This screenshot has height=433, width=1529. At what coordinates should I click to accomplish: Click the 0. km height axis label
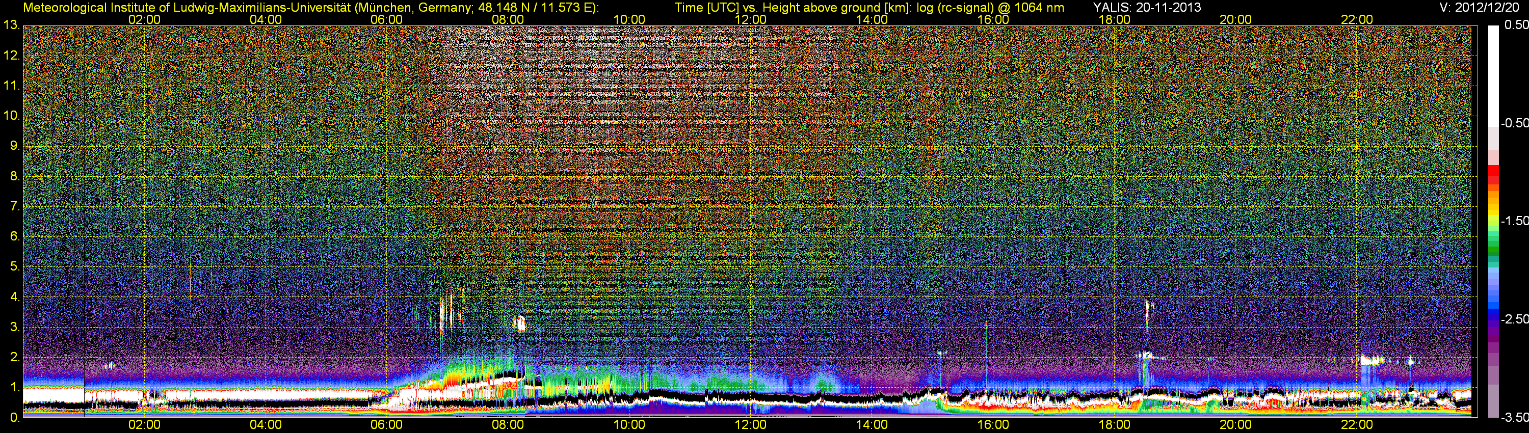[x=14, y=418]
